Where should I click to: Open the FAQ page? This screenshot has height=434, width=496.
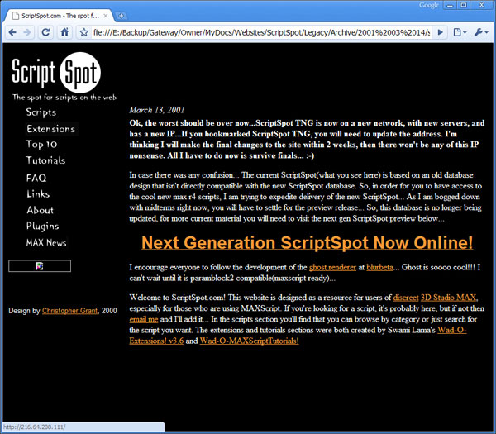(36, 178)
